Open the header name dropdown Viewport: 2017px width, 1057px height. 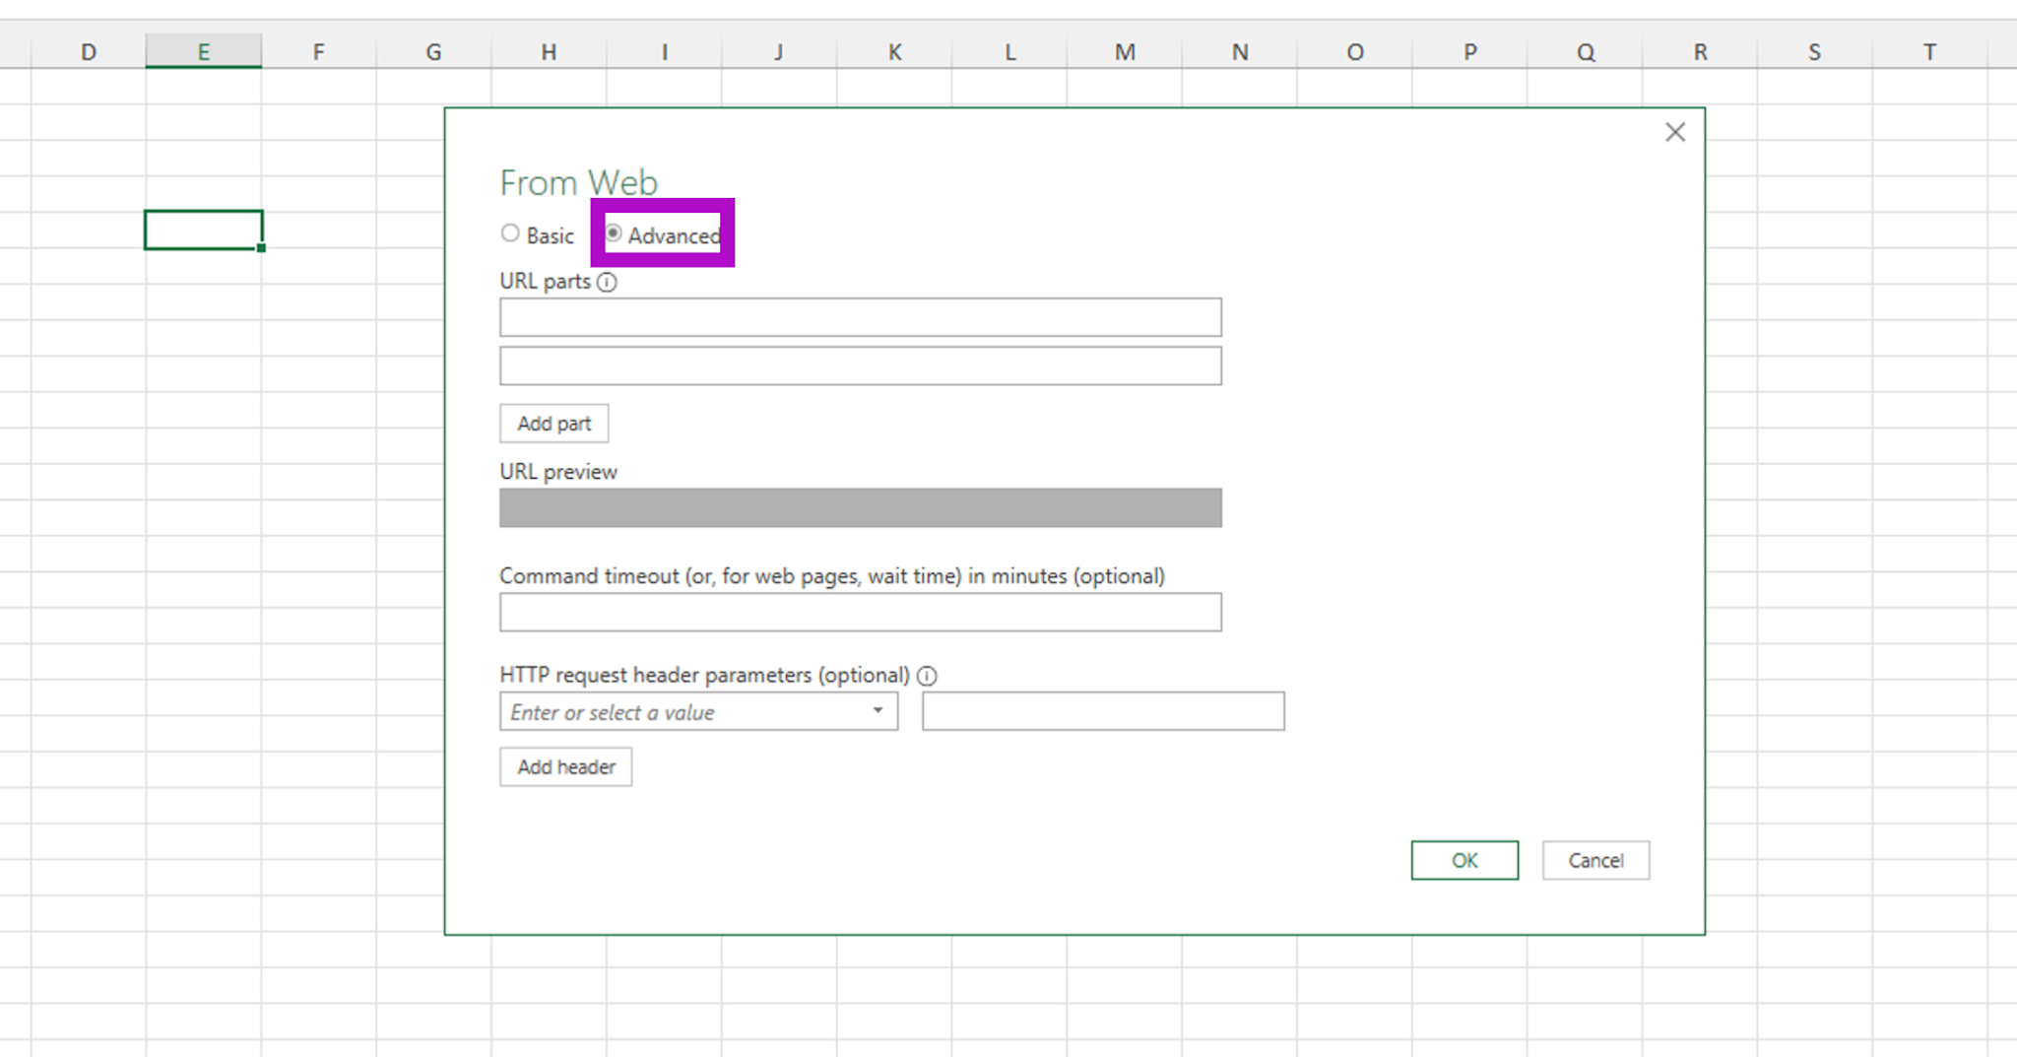pyautogui.click(x=877, y=711)
